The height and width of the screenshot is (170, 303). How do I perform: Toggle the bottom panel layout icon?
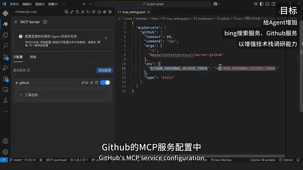267,4
